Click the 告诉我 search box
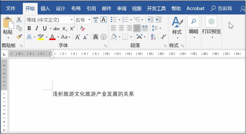Viewport: 246px width, 134px height. [221, 9]
